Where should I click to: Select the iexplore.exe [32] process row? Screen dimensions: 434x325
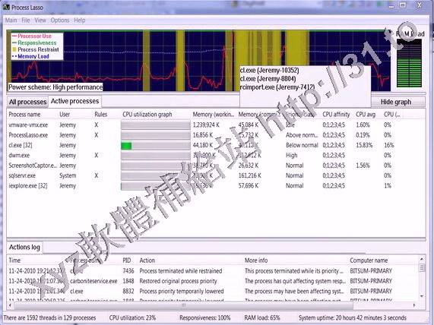[x=216, y=186]
